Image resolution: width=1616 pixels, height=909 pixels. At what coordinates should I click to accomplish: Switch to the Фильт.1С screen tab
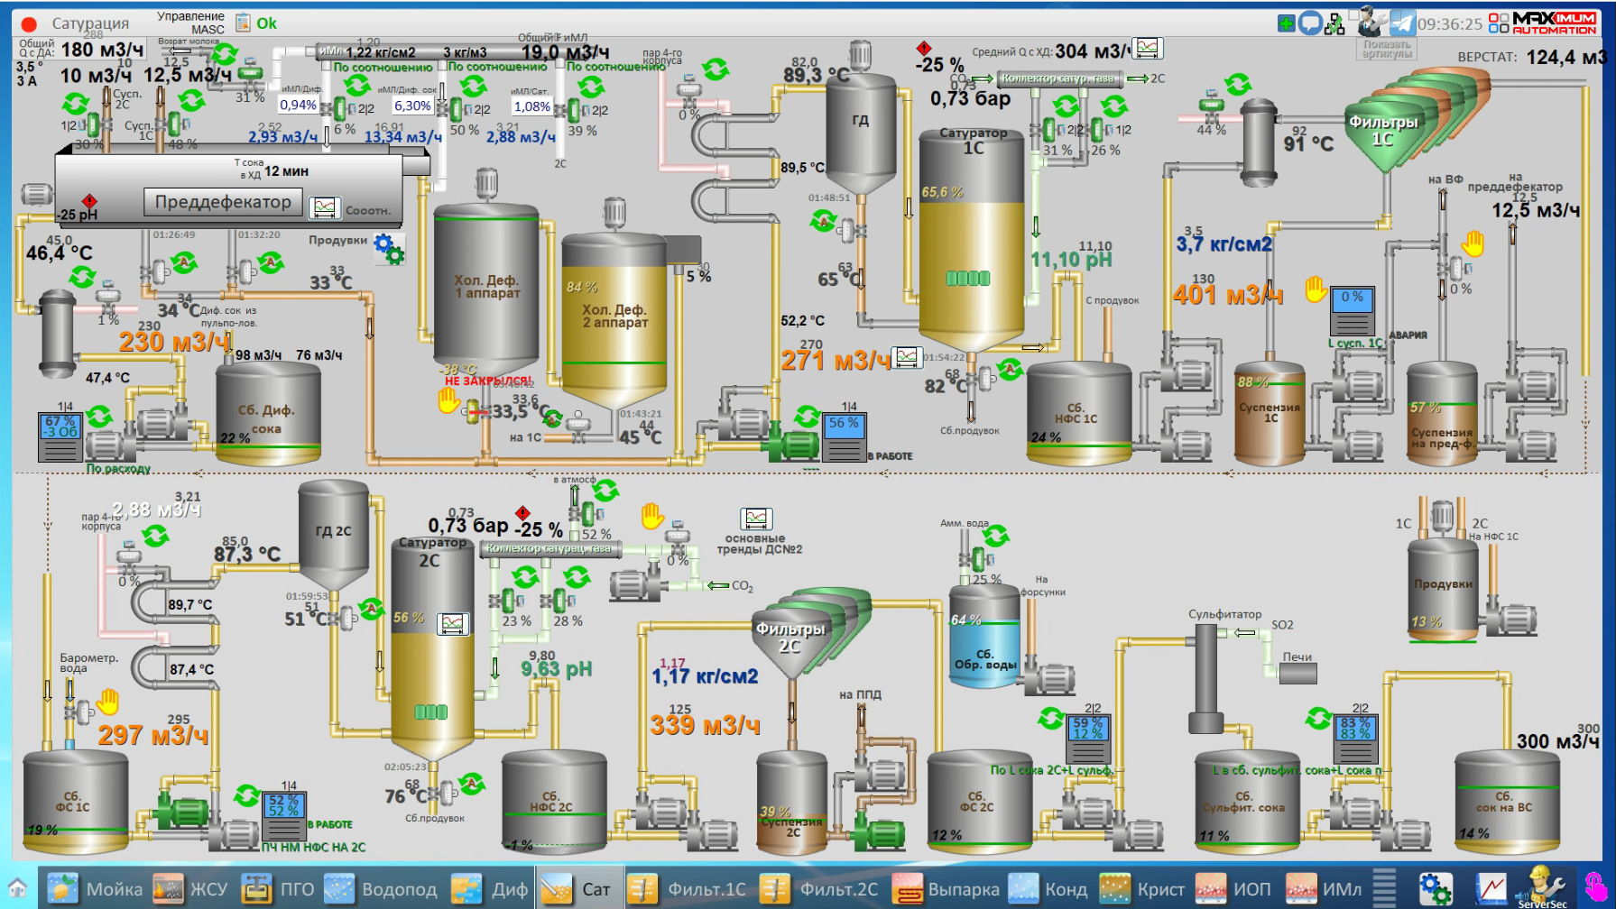pyautogui.click(x=688, y=889)
